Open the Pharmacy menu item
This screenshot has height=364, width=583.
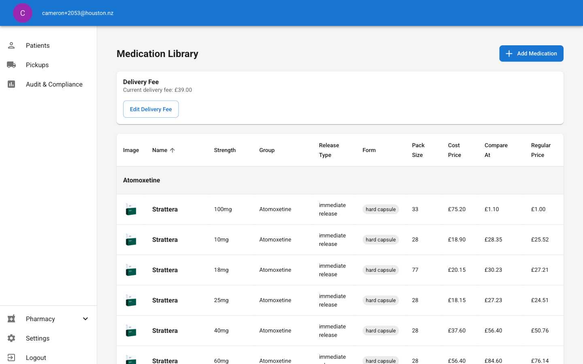(49, 319)
